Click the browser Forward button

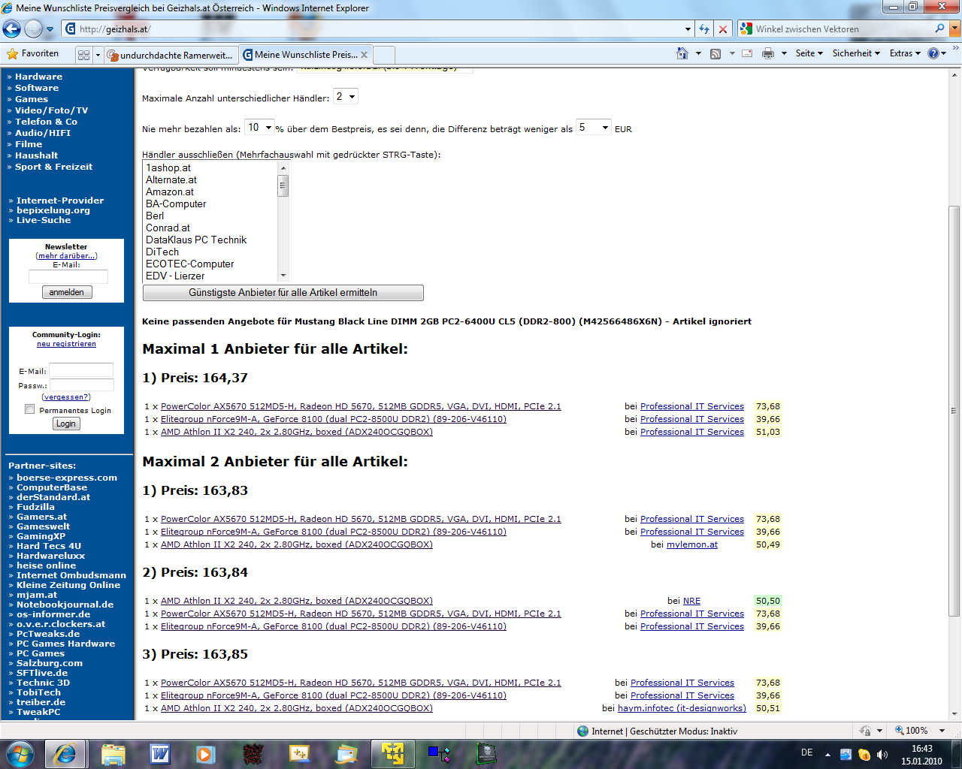(x=33, y=29)
